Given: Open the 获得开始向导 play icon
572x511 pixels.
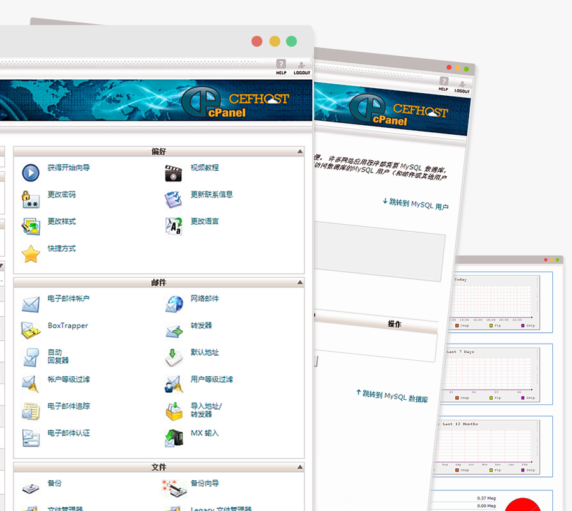Looking at the screenshot, I should pyautogui.click(x=31, y=173).
